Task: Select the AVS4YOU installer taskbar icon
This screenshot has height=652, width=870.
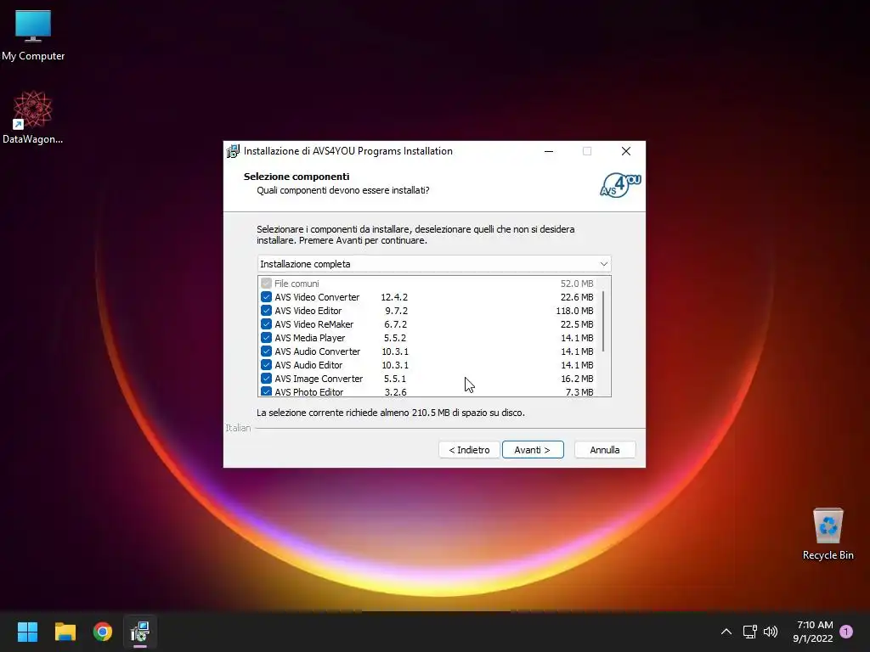Action: coord(140,632)
